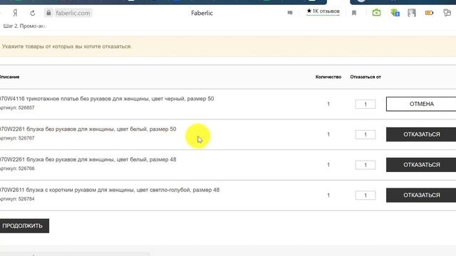Reload the page with refresh icon
This screenshot has height=256, width=456.
[33, 13]
